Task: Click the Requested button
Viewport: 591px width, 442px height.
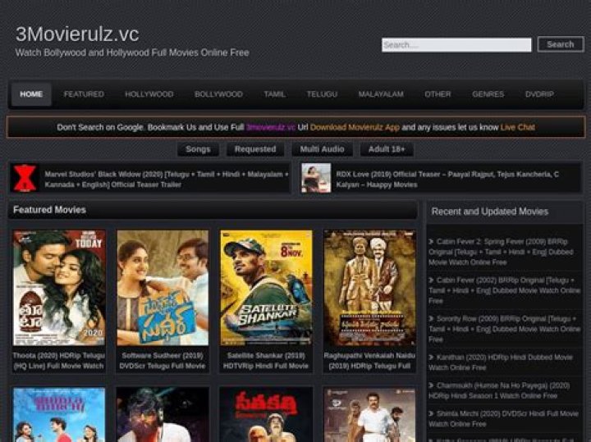Action: [x=255, y=149]
